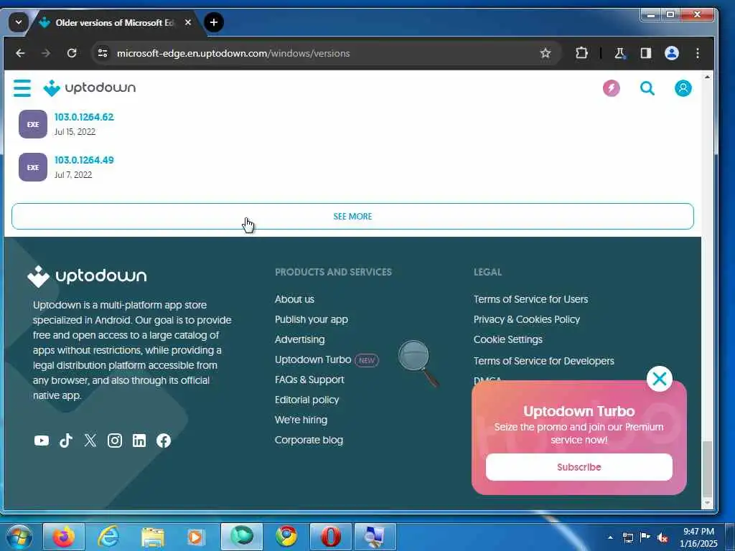Open the Turbo lightning bolt icon

pyautogui.click(x=612, y=88)
